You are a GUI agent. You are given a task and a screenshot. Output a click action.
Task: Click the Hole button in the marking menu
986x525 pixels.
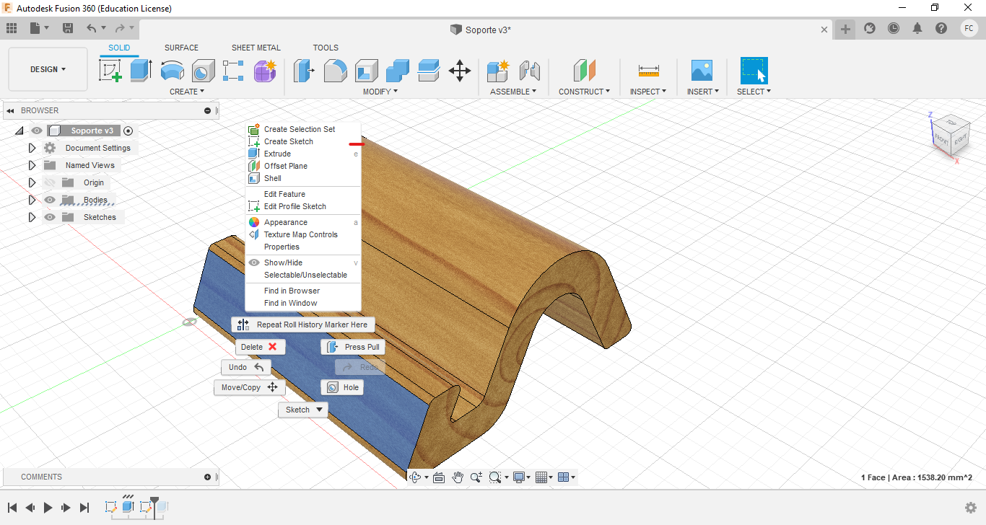tap(342, 387)
